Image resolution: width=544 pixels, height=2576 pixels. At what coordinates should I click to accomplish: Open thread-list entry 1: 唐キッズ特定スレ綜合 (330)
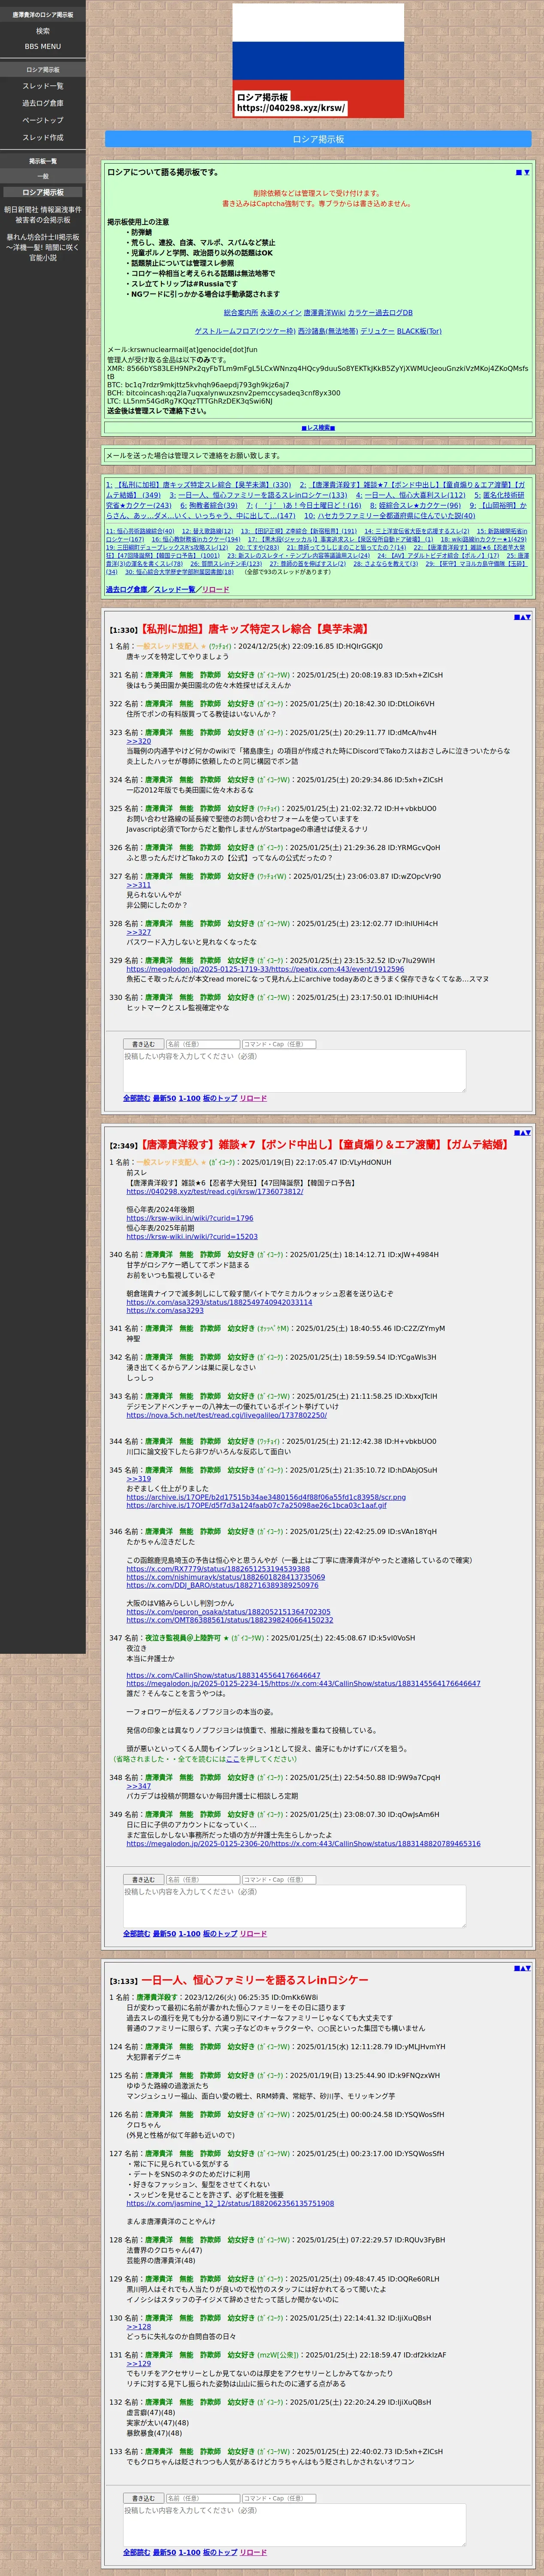(199, 485)
